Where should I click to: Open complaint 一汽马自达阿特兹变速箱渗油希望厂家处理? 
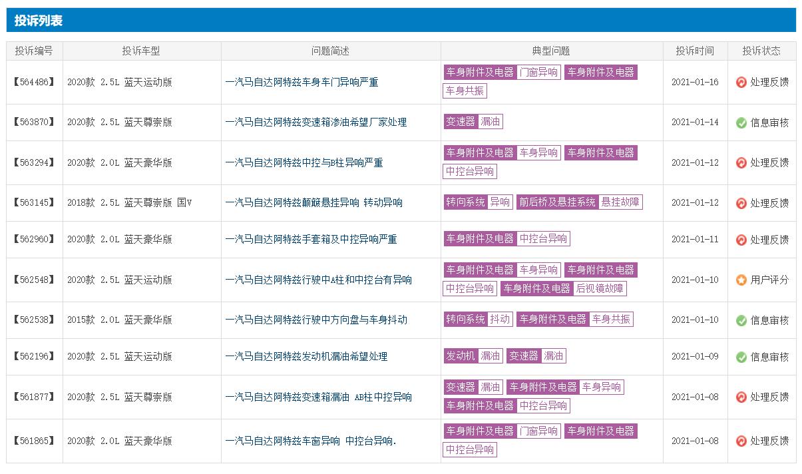click(315, 122)
